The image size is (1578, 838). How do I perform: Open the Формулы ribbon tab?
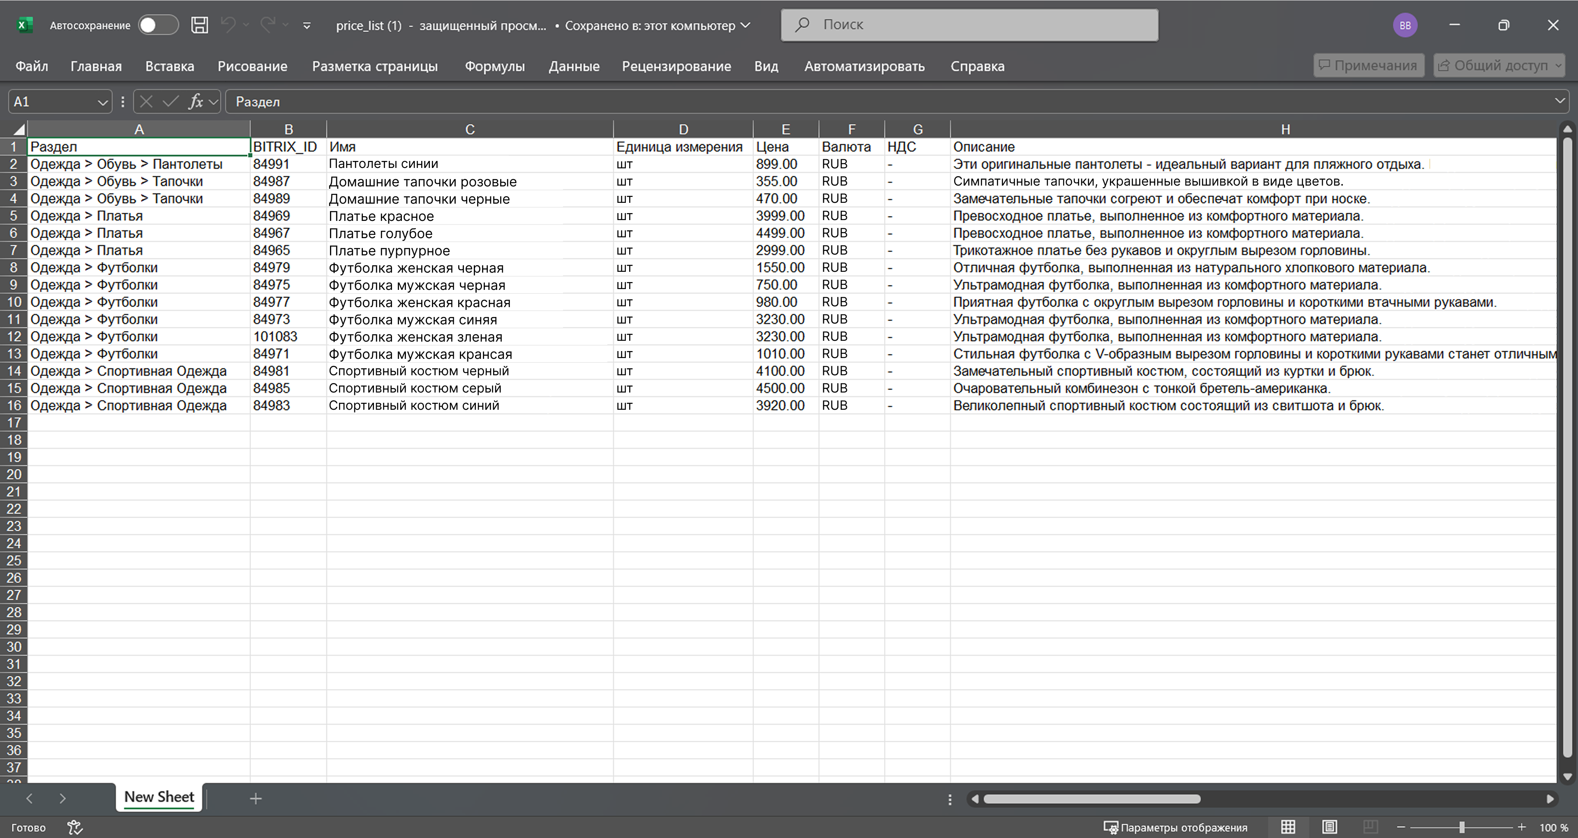pos(494,66)
